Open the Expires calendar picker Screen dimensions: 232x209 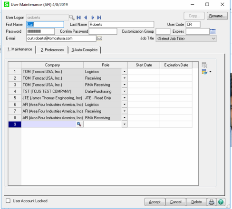[x=213, y=31]
